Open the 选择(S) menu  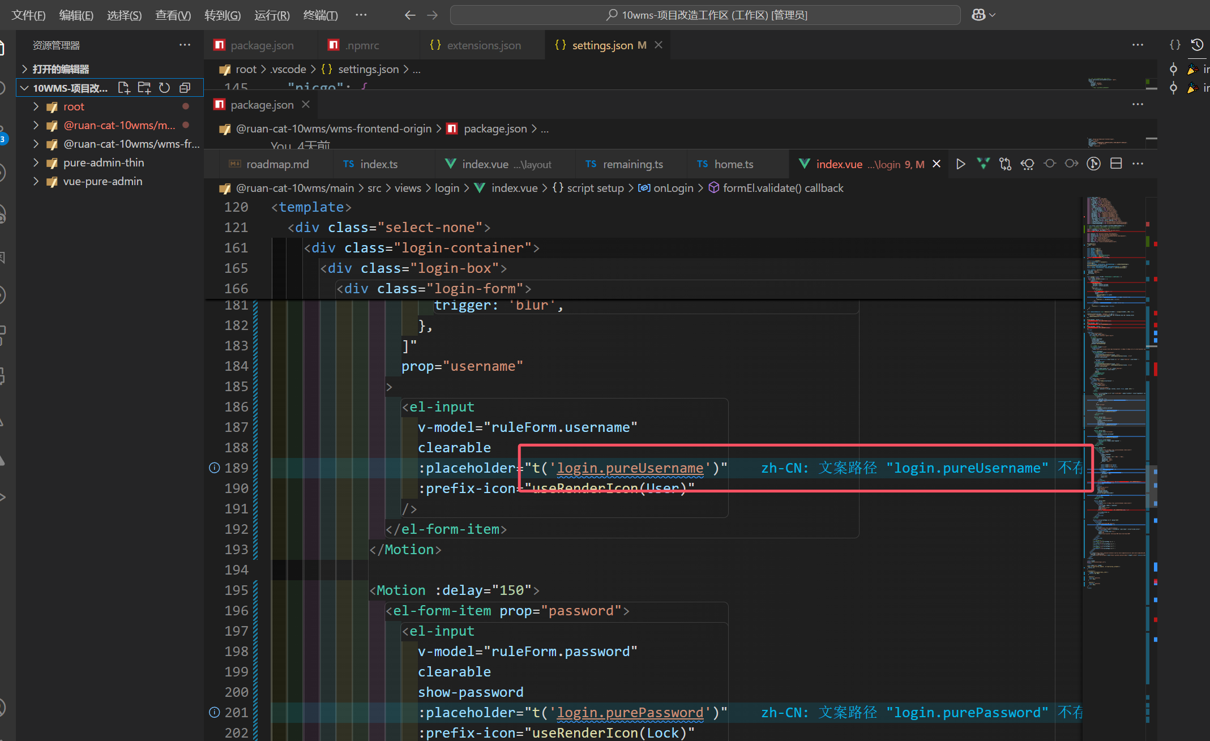click(125, 15)
